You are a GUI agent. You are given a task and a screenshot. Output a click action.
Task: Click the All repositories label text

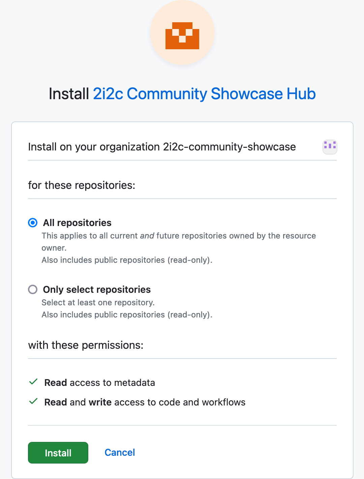(77, 223)
